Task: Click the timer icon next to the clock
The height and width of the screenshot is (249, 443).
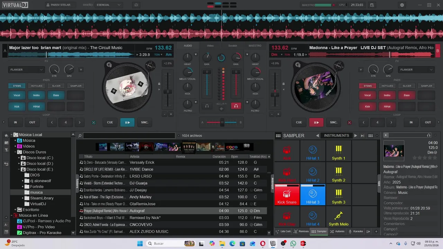Action: (x=372, y=5)
